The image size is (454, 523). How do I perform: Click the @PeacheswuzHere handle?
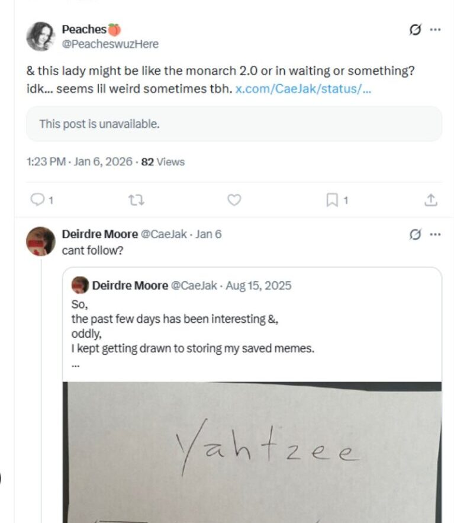pyautogui.click(x=110, y=44)
